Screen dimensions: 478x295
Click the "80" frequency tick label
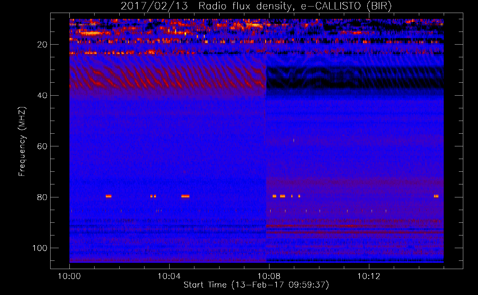click(43, 197)
